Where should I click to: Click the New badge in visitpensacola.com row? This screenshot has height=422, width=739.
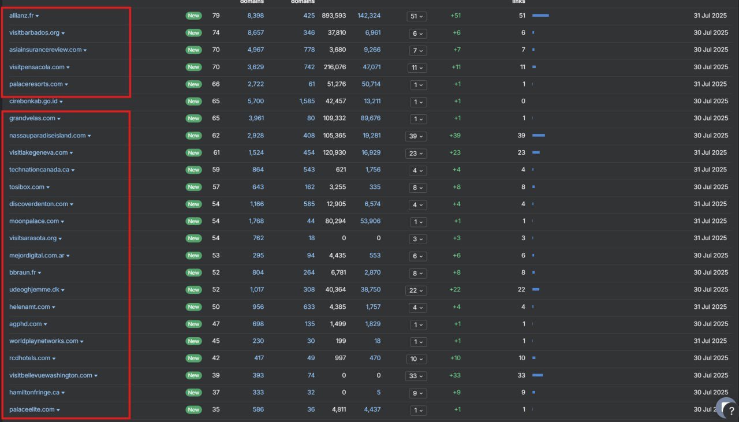click(193, 67)
